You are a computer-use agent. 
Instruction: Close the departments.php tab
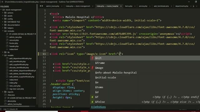point(191,6)
